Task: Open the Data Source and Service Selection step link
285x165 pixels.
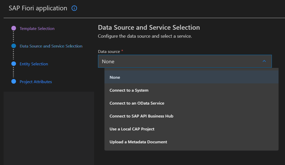Action: click(x=51, y=46)
